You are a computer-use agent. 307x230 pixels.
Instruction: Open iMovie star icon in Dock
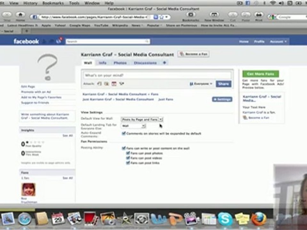click(125, 219)
